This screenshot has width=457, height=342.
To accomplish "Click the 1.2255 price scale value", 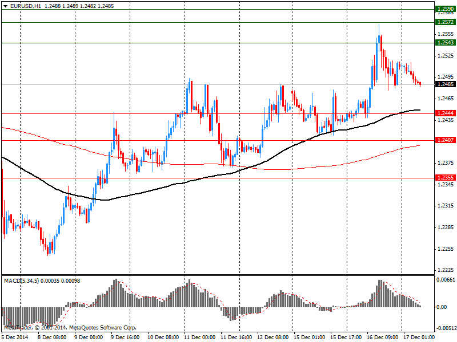I will click(x=446, y=249).
